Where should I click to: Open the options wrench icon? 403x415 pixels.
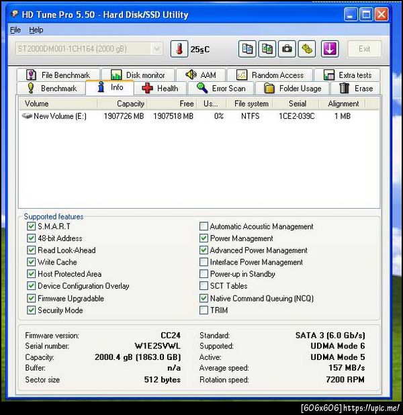(307, 49)
